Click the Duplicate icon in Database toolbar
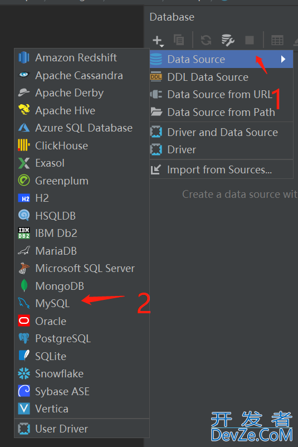 pos(179,40)
